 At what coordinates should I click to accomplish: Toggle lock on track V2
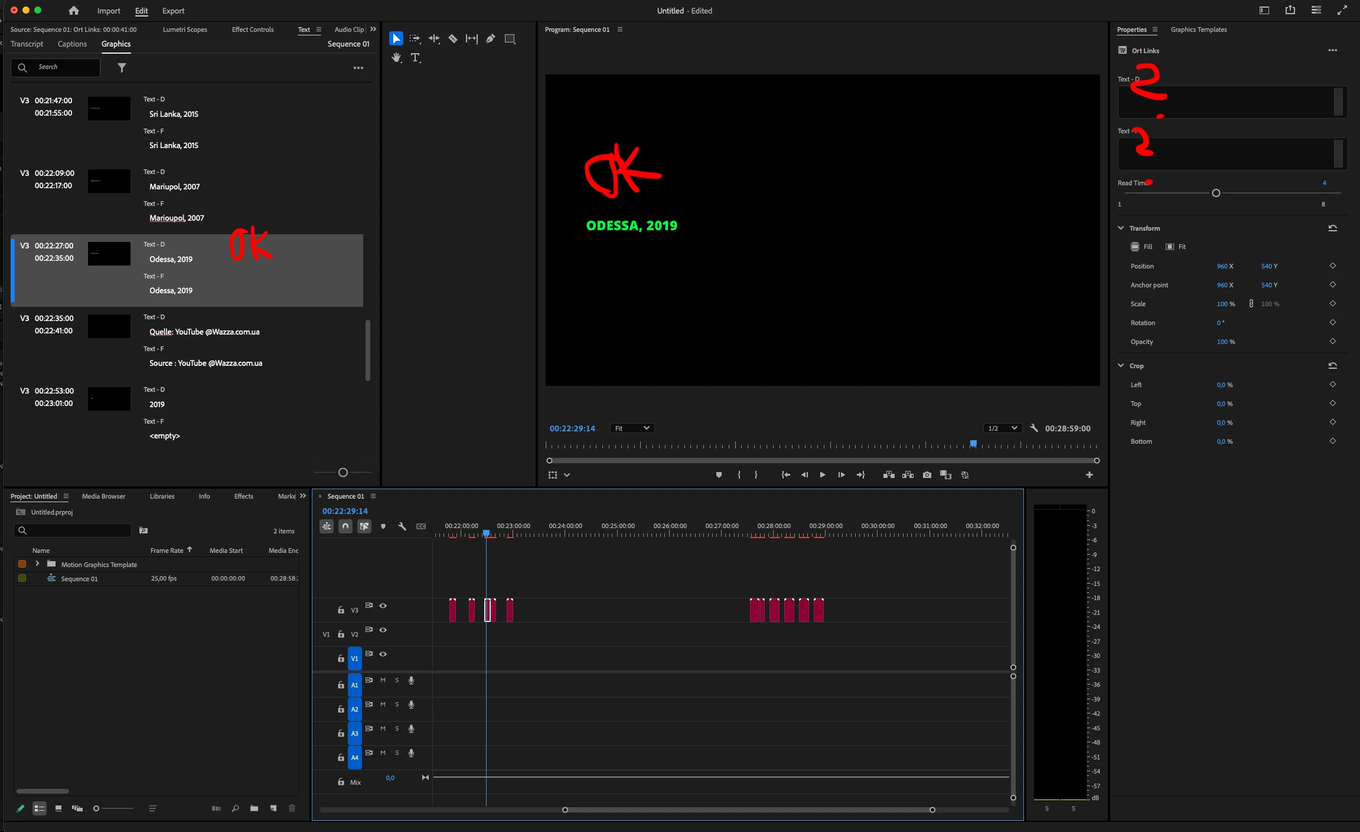click(x=341, y=634)
